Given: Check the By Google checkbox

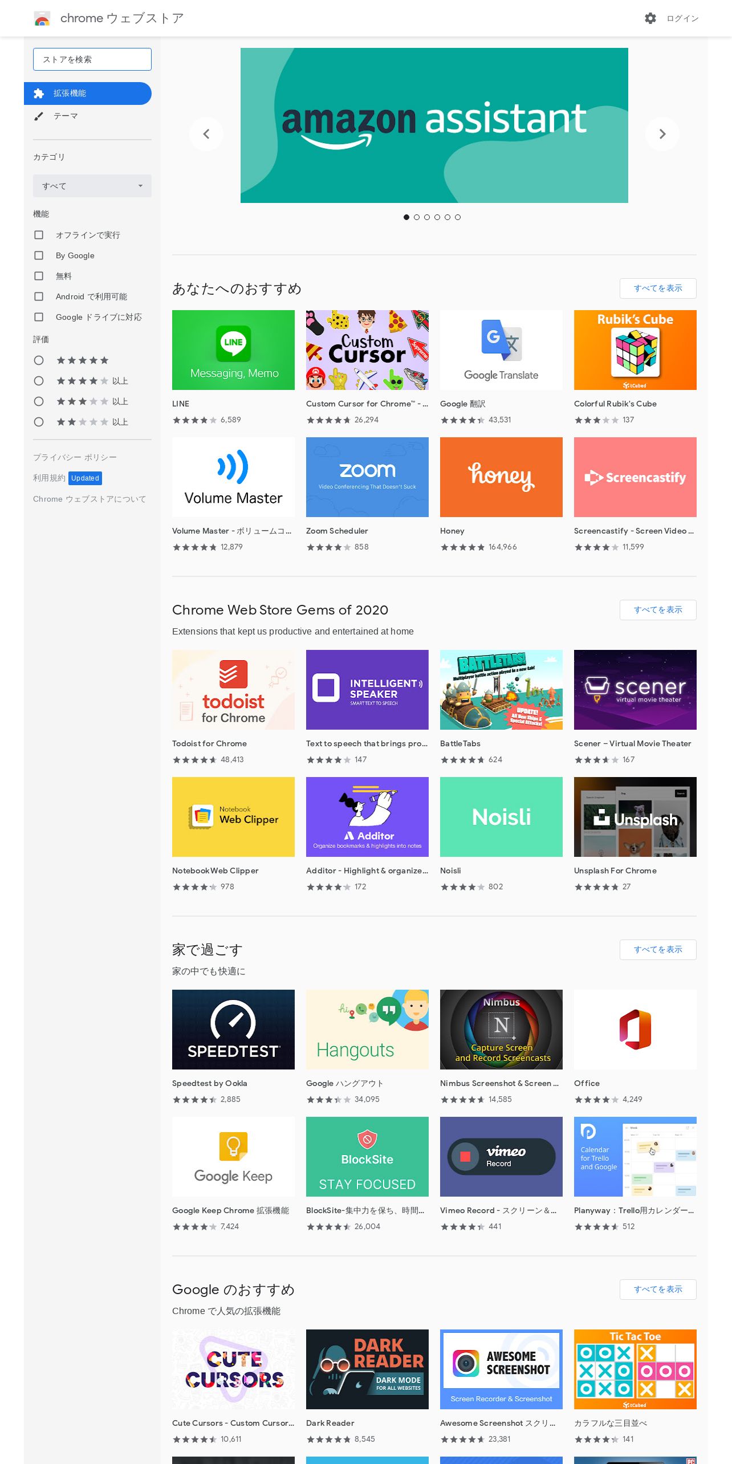Looking at the screenshot, I should pyautogui.click(x=39, y=255).
